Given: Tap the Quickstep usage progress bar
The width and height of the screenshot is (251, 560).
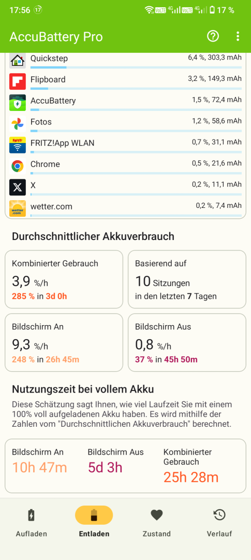Looking at the screenshot, I should point(136,67).
